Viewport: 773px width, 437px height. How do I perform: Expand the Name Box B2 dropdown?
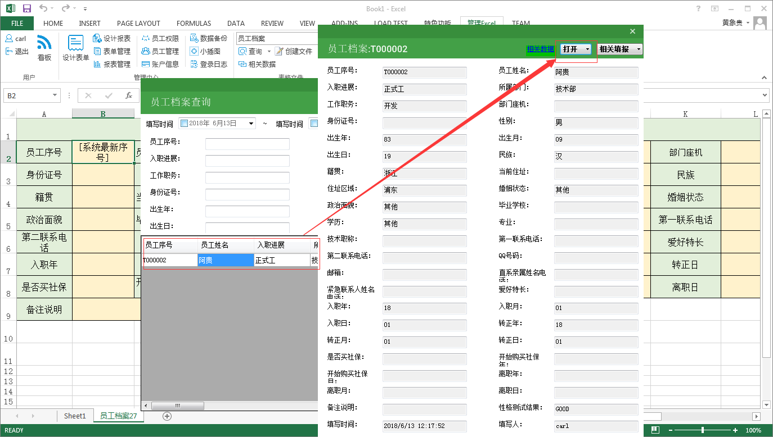pyautogui.click(x=55, y=95)
